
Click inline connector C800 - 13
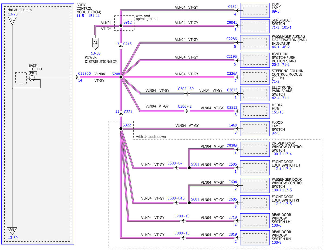(x=182, y=233)
